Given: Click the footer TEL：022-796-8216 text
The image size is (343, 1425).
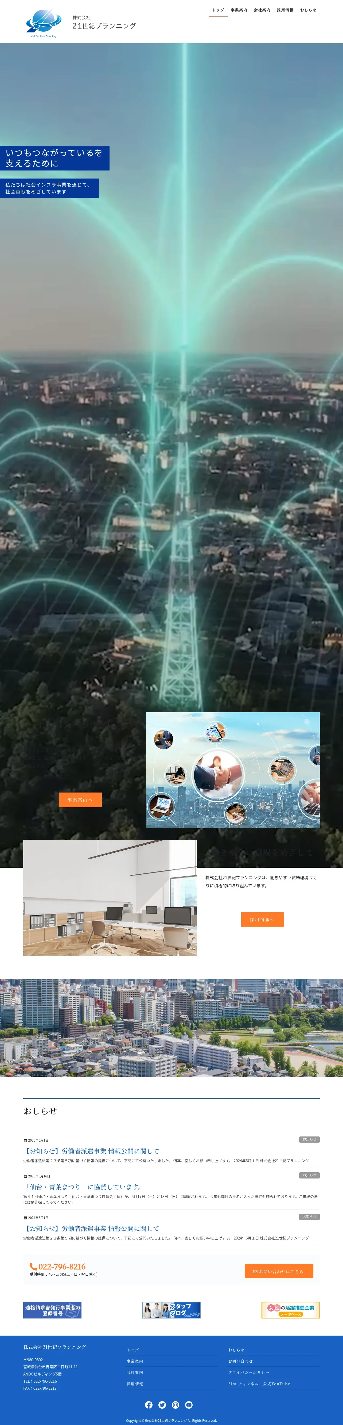Looking at the screenshot, I should pos(40,1381).
